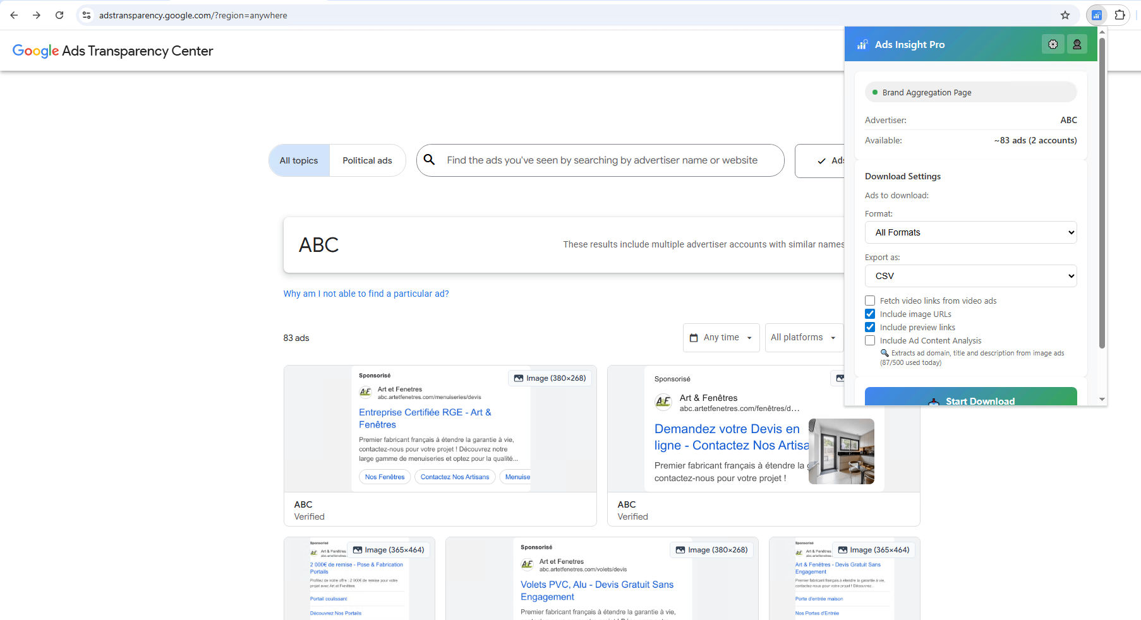Enable Fetch video links from video ads

click(x=870, y=301)
